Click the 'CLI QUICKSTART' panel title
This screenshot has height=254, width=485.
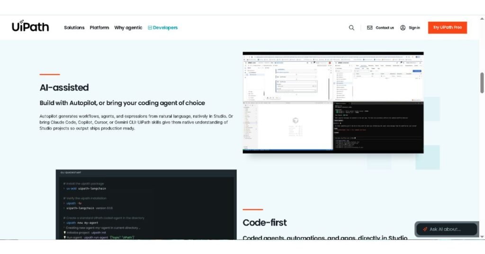pos(71,173)
